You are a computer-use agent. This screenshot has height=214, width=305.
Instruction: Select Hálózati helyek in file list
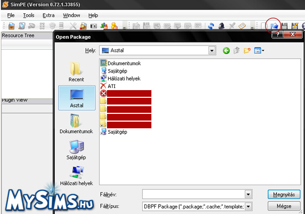(120, 79)
